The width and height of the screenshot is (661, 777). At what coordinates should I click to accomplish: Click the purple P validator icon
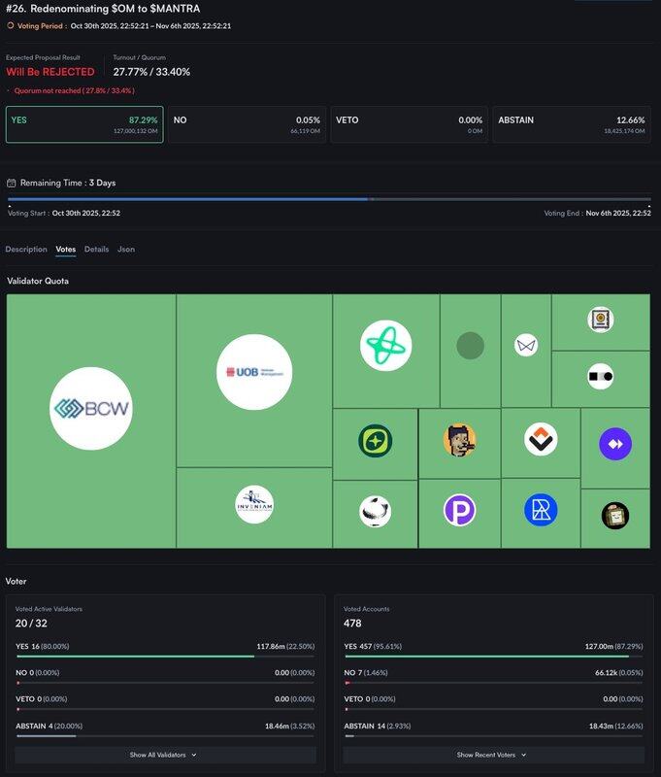(x=459, y=511)
